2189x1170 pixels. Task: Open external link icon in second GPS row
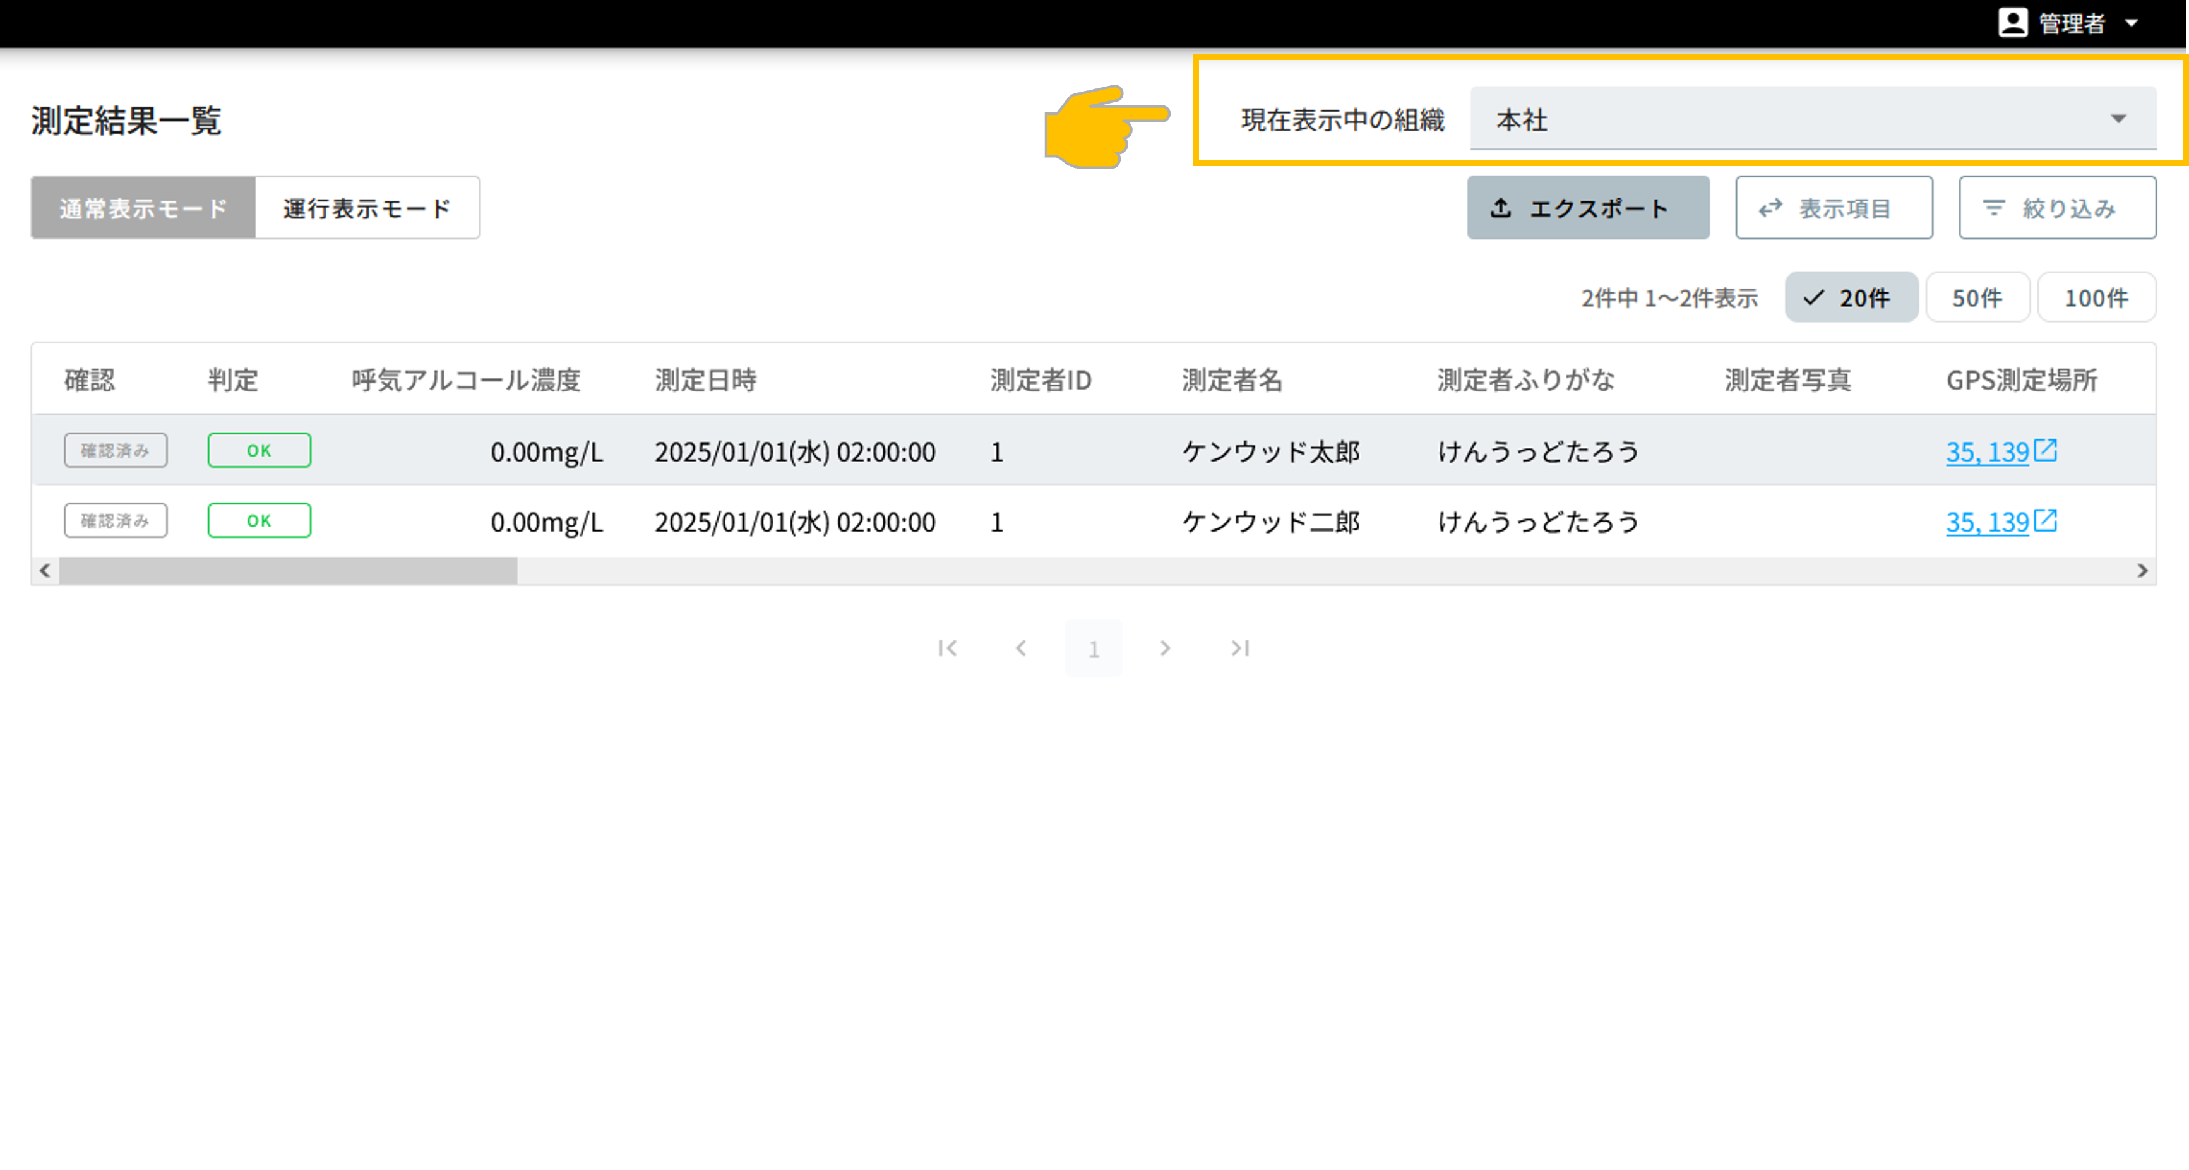[2046, 520]
